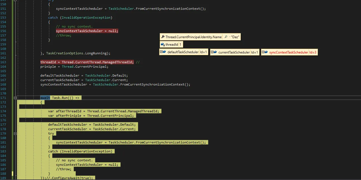Viewport: 361px width, 180px height.
Task: Open the visualizer dropdown arrow beside "Daz"
Action: coord(229,37)
